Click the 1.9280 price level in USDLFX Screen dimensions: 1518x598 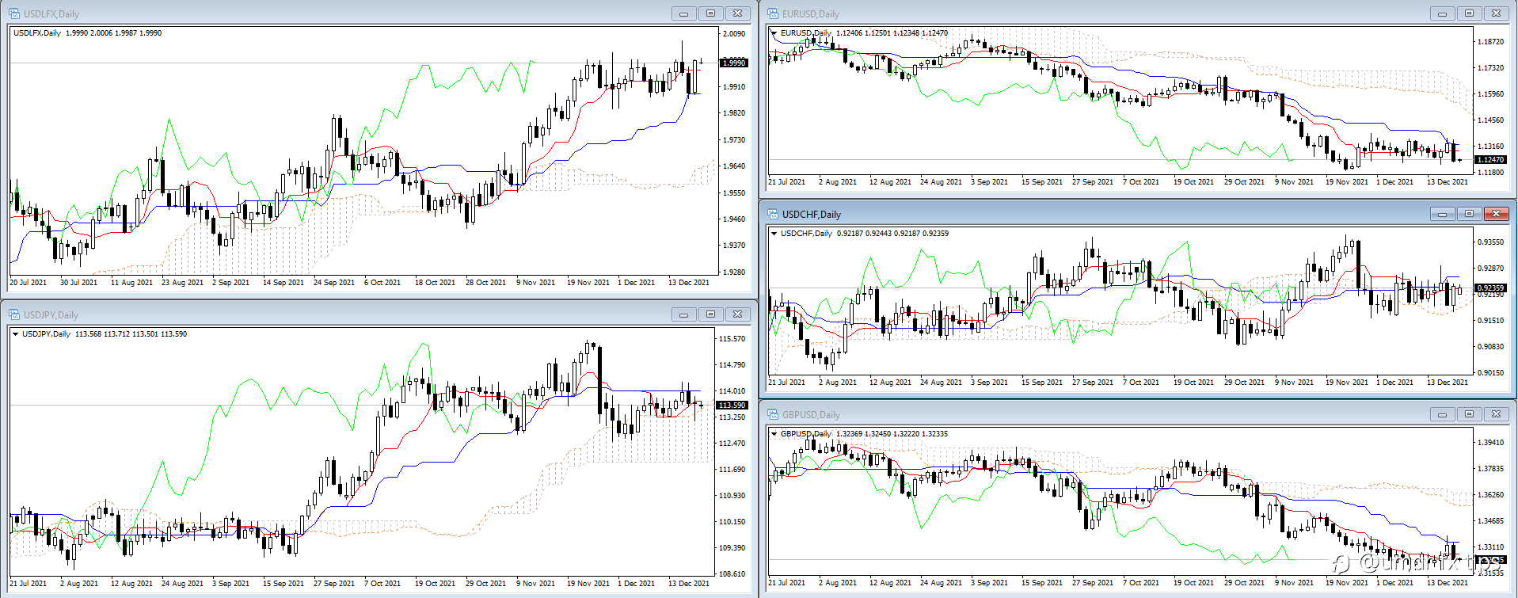pyautogui.click(x=734, y=272)
